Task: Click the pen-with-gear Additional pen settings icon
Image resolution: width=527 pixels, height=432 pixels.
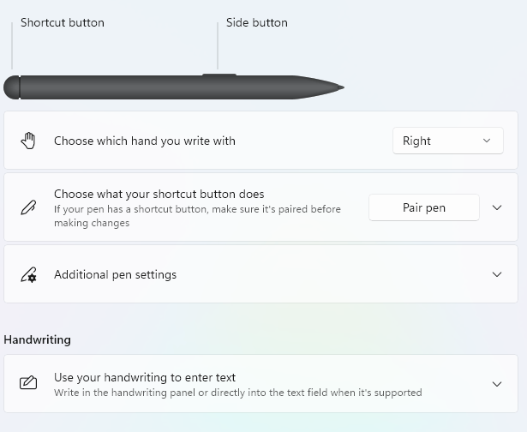Action: (28, 274)
